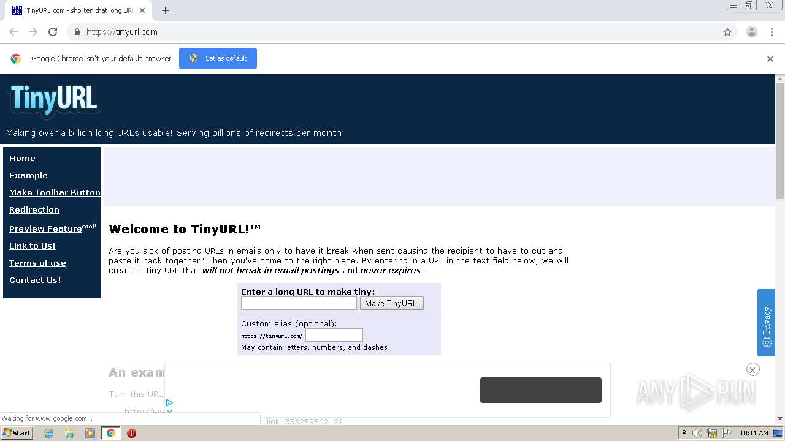Viewport: 785px width, 441px height.
Task: Click scrollbar up arrow
Action: (780, 78)
